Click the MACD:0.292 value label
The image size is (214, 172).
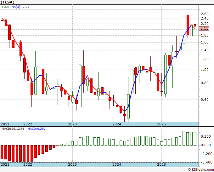click(x=37, y=129)
